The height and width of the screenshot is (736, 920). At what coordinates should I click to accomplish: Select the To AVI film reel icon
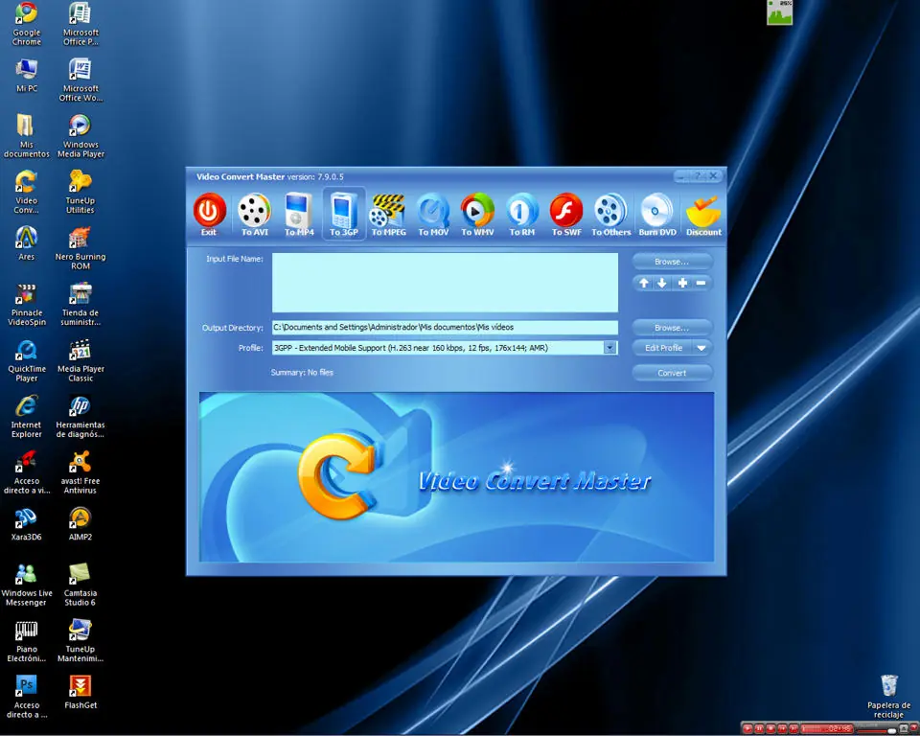pyautogui.click(x=254, y=210)
